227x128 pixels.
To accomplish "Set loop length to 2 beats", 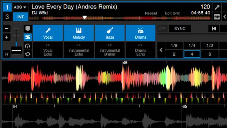I will (x=174, y=54).
